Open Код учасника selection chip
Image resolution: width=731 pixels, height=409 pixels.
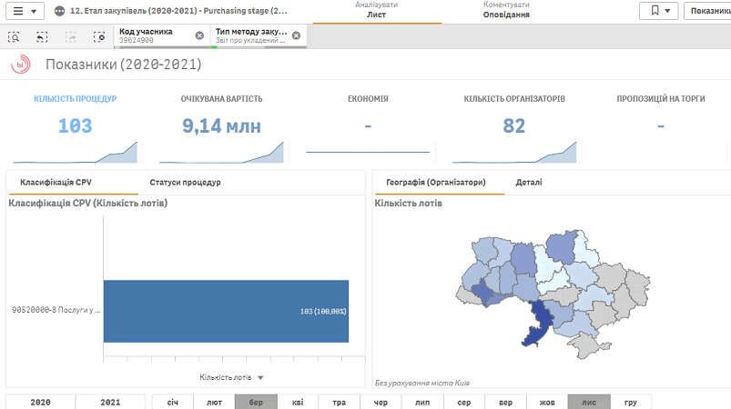pyautogui.click(x=162, y=35)
